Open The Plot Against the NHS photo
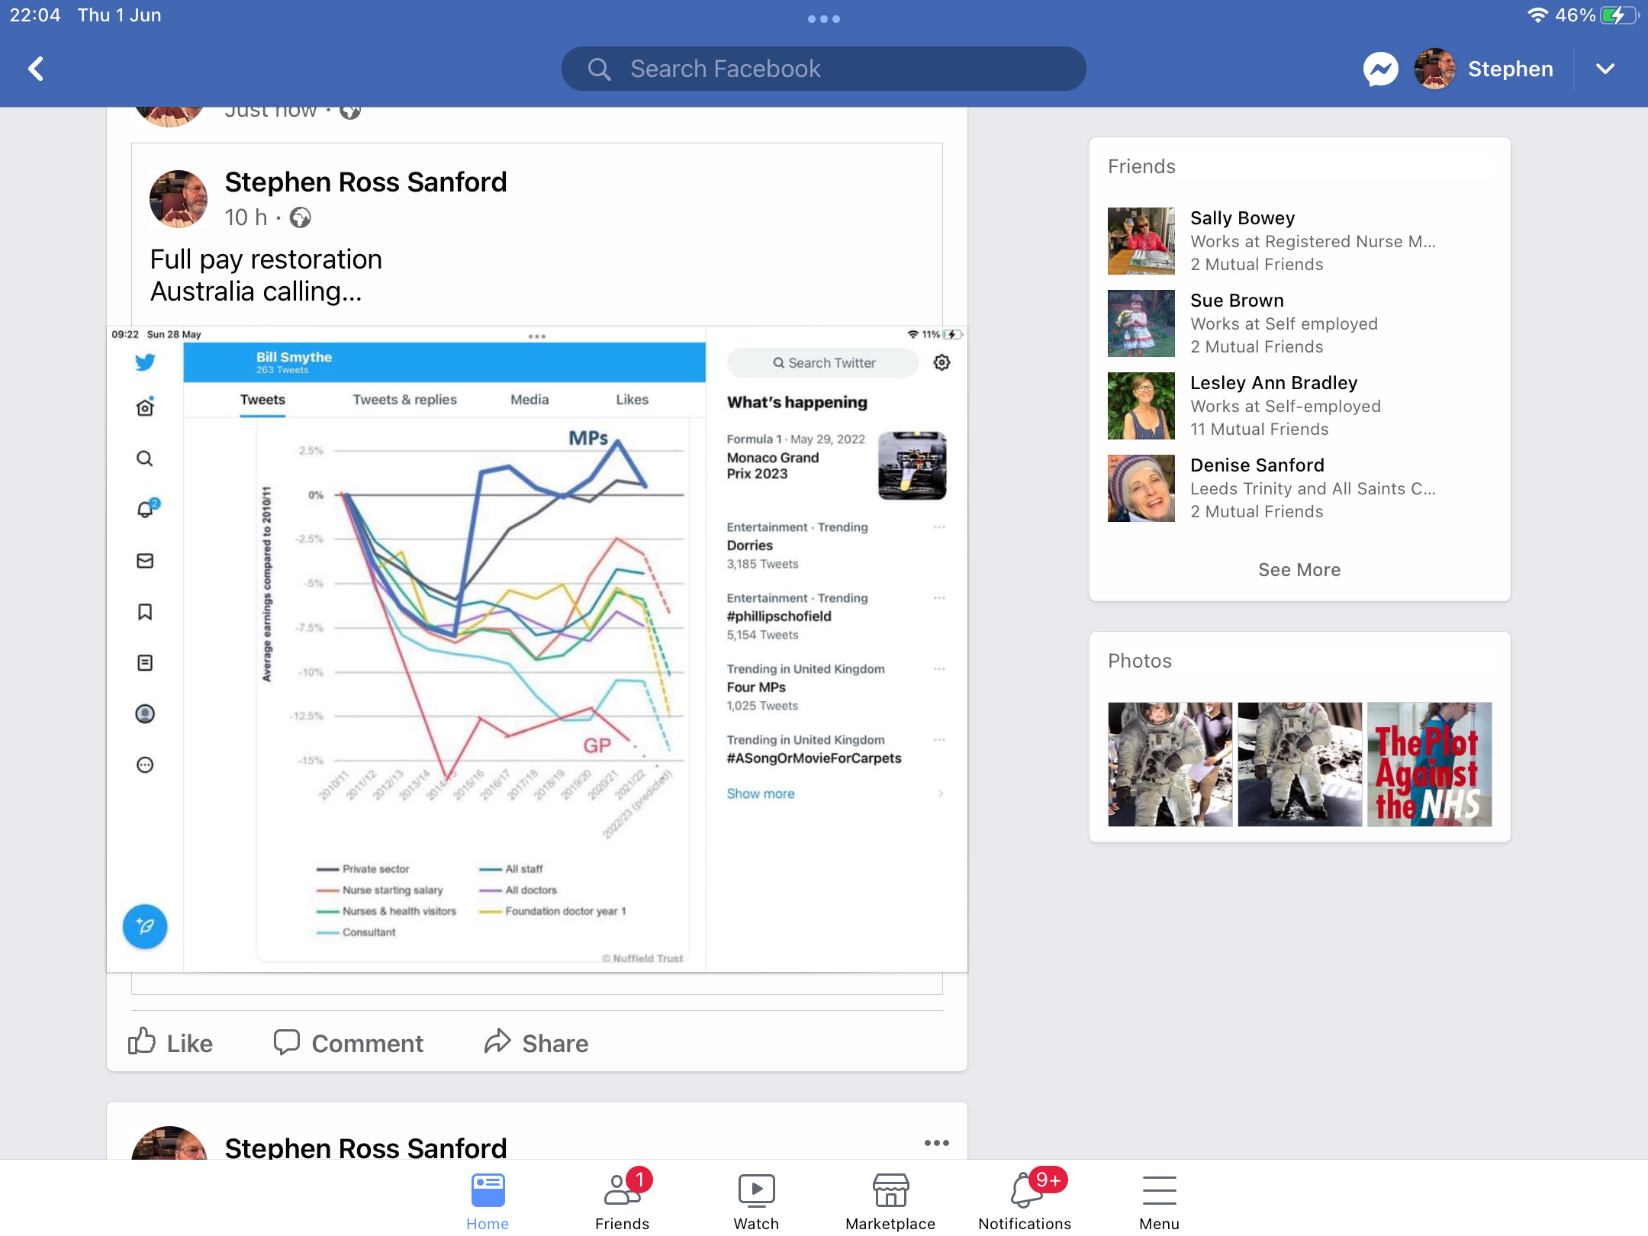Image resolution: width=1648 pixels, height=1236 pixels. (x=1429, y=764)
